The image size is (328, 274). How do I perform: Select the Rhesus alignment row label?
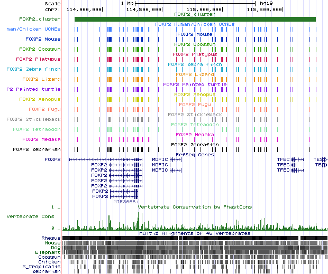(51, 238)
